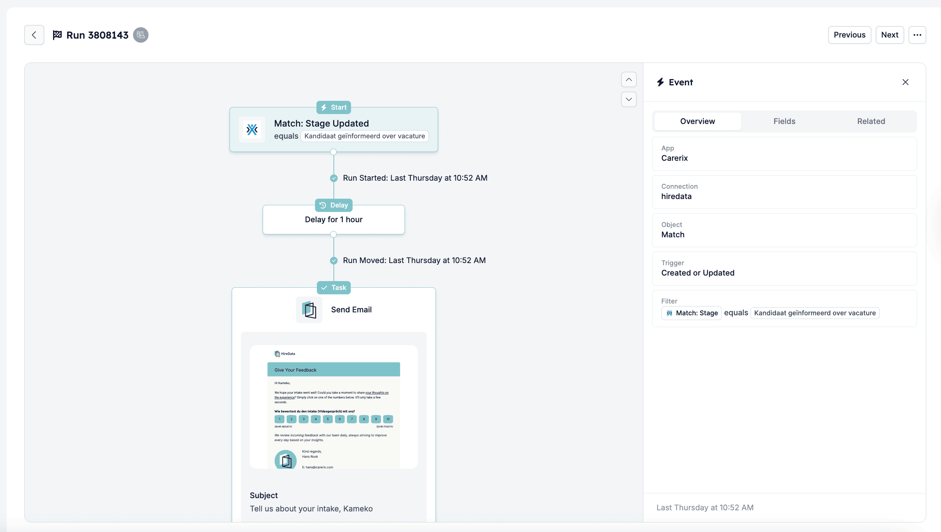Click the Last Thursday at 10:52 AM footer

coord(705,508)
